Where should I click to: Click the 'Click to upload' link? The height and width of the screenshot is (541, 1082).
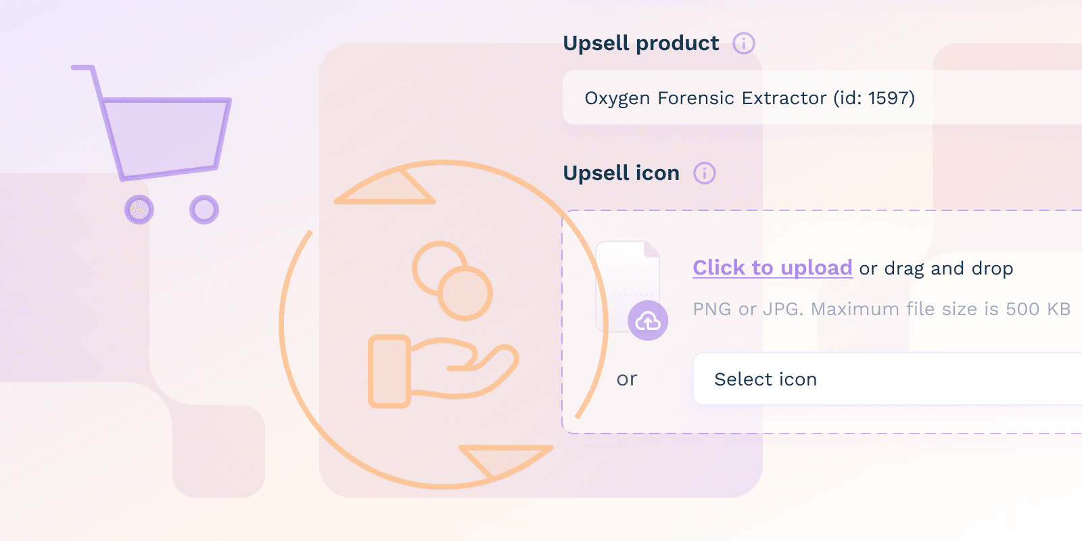(x=772, y=268)
